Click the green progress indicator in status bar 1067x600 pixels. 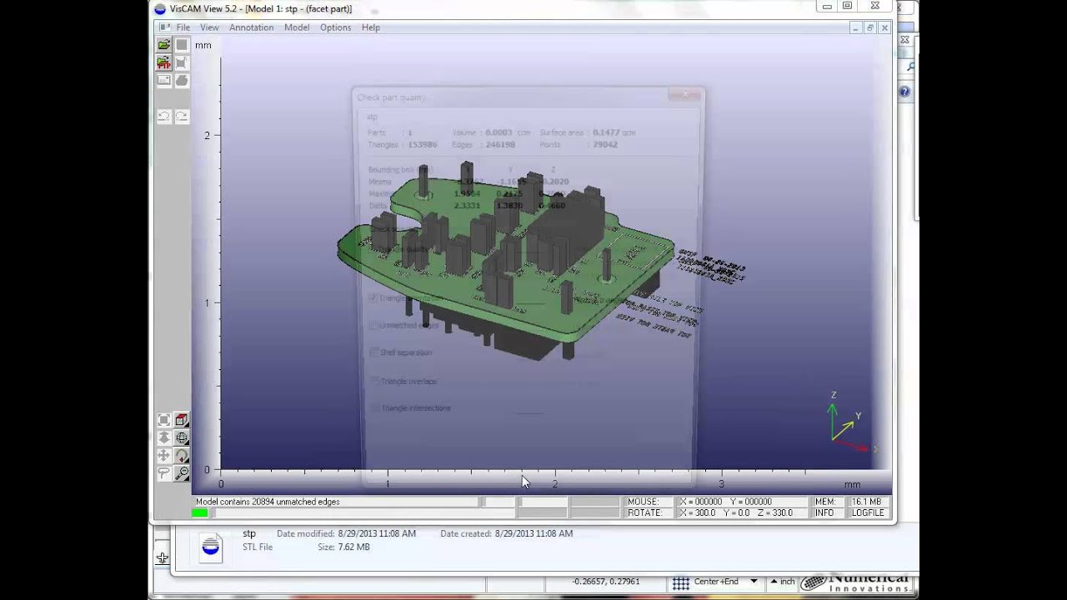pyautogui.click(x=200, y=512)
